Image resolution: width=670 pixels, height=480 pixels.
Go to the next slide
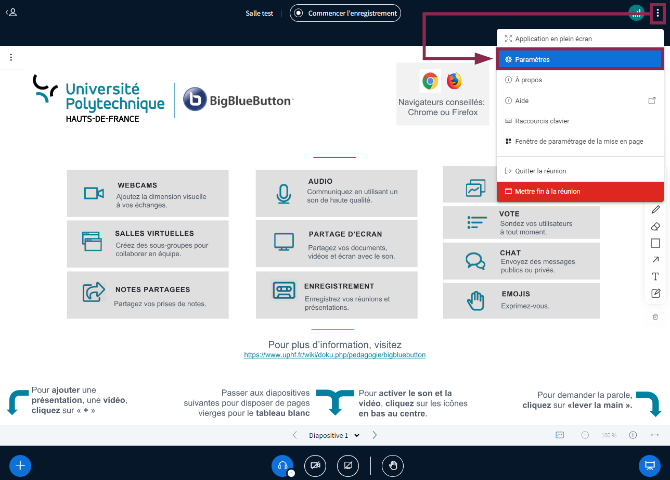[375, 435]
